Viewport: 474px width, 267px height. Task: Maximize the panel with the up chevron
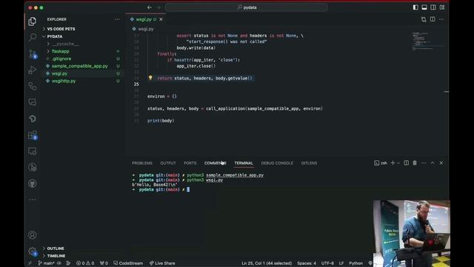433,163
